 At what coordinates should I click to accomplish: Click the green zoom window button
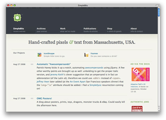coord(15,5)
